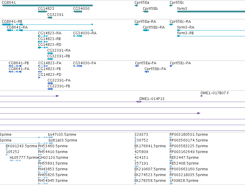
Task: Select transcript Cpr65Eb-RA
Action: pyautogui.click(x=146, y=30)
